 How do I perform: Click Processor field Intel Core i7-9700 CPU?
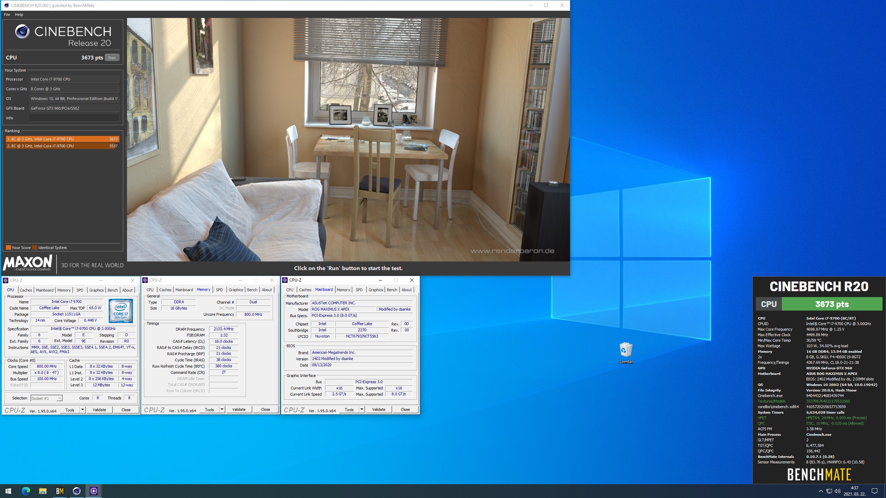[x=74, y=79]
